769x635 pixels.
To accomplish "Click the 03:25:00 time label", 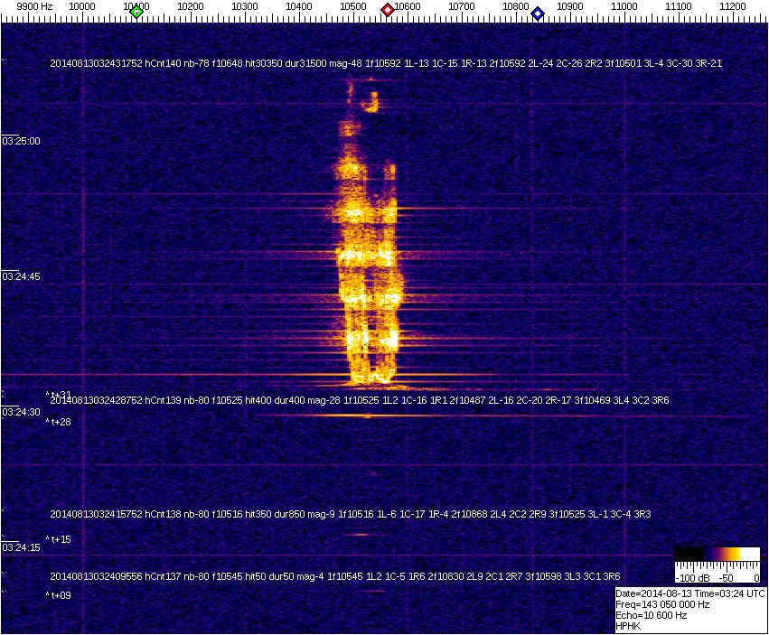I will click(21, 141).
